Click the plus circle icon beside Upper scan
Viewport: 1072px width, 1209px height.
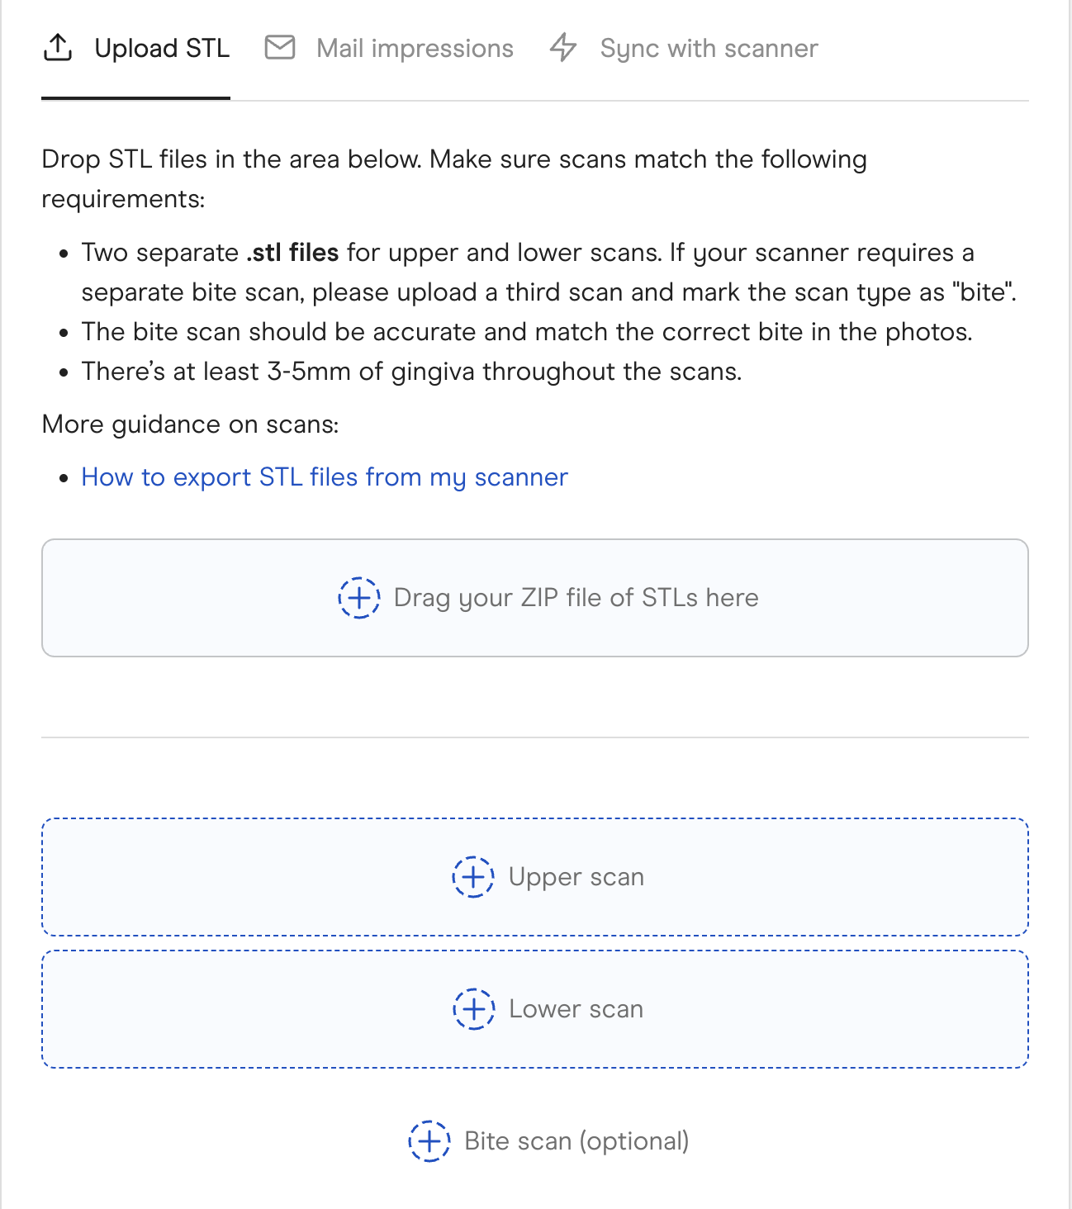point(473,877)
